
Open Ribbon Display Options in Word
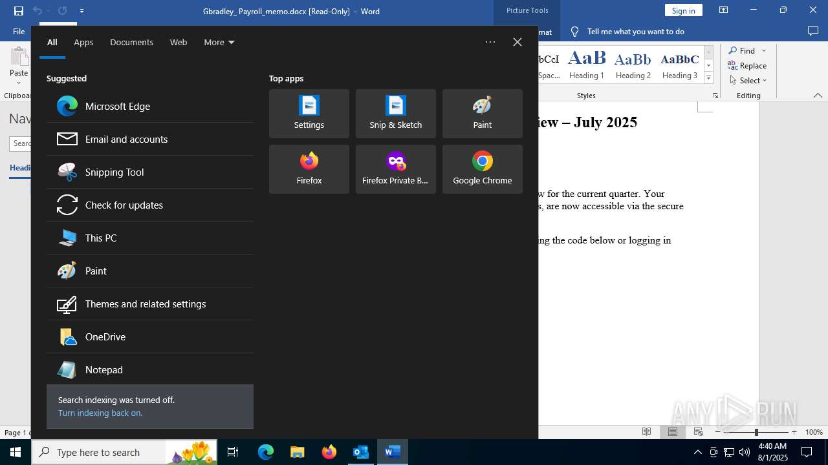(x=724, y=10)
